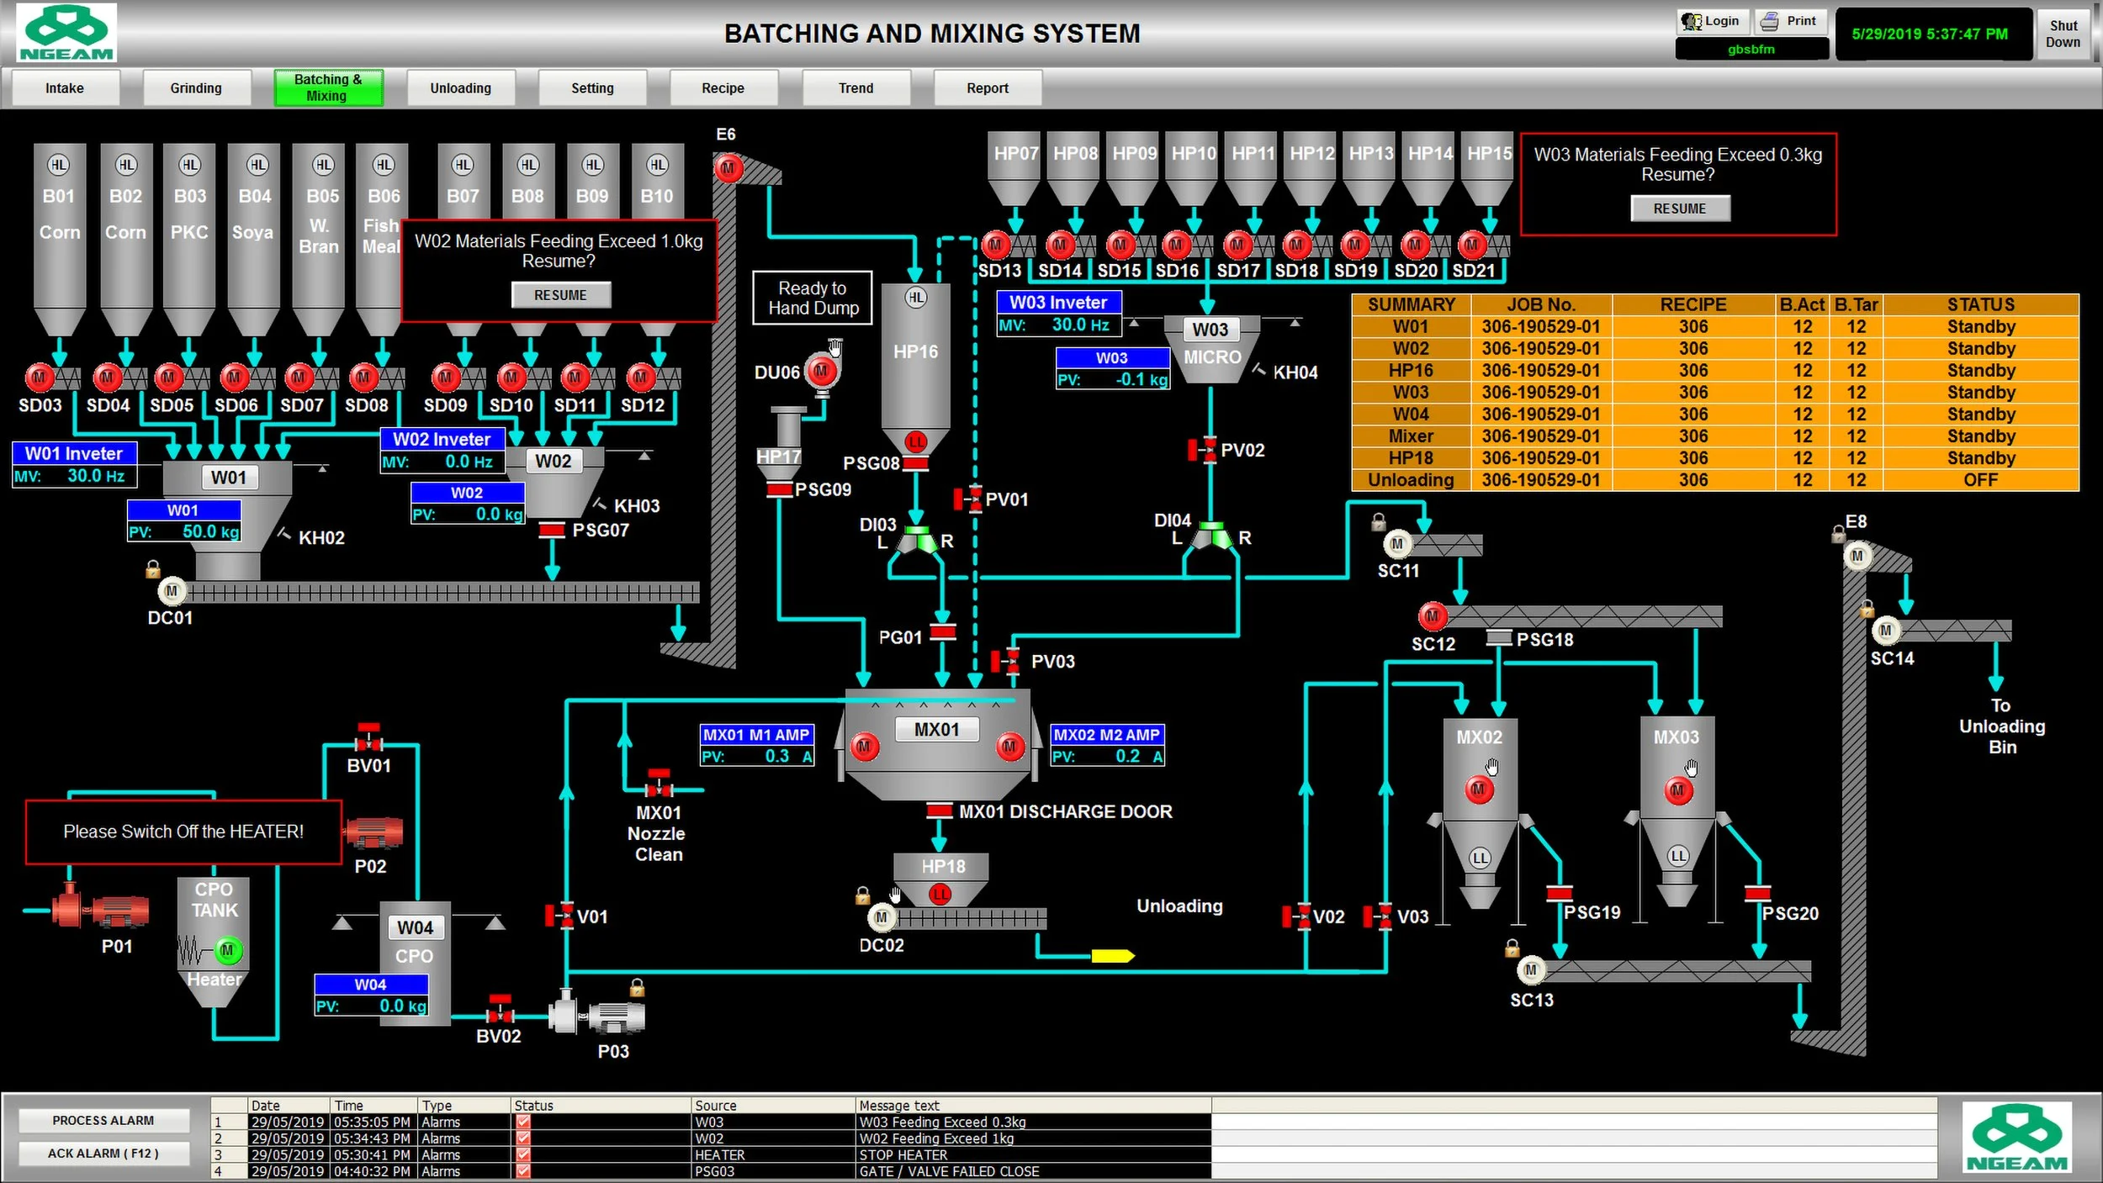The height and width of the screenshot is (1183, 2103).
Task: Click the ACK ALARM (F12) button
Action: coord(103,1153)
